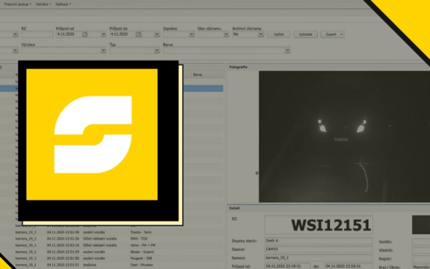Click the Skupiny stanic field Směr A
The width and height of the screenshot is (430, 269).
coord(318,241)
